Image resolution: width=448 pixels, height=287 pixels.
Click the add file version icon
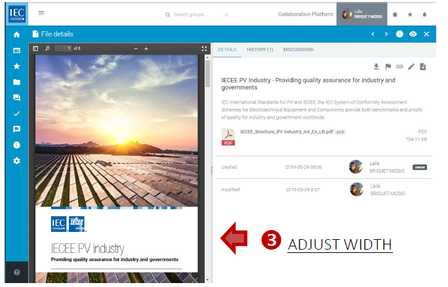pos(423,66)
